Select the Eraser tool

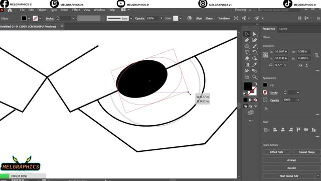point(247,59)
